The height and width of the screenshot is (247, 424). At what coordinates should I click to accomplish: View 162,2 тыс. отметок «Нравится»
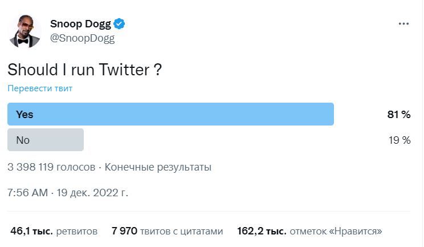(x=309, y=231)
